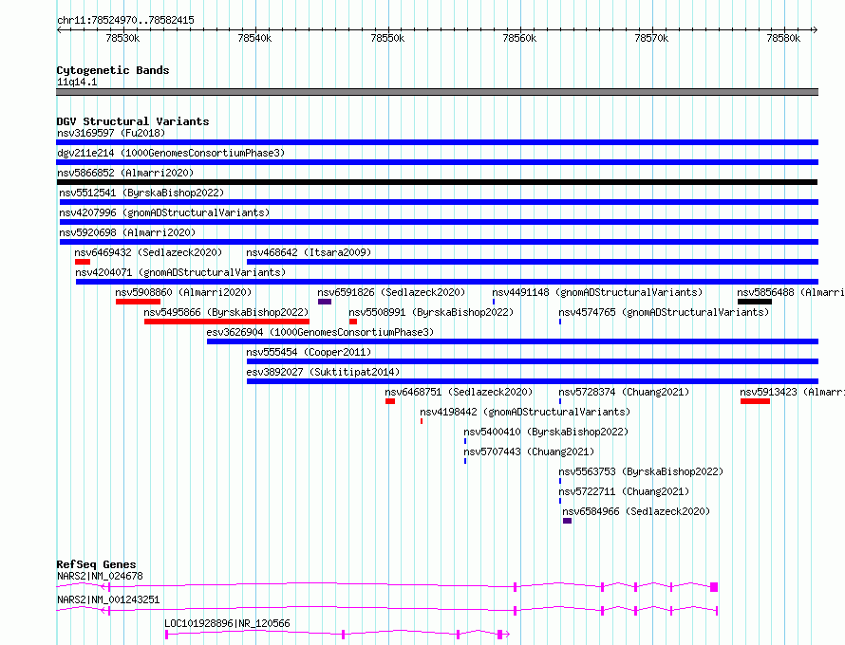Open NARS2|NM_024678 gene label
The height and width of the screenshot is (645, 845).
[x=101, y=576]
